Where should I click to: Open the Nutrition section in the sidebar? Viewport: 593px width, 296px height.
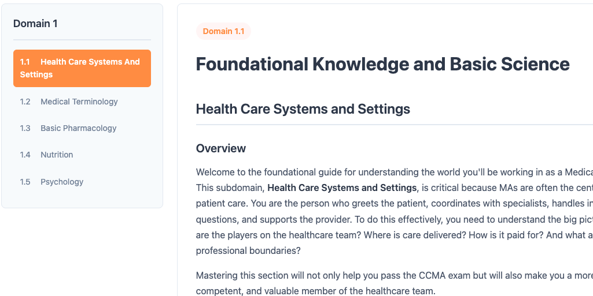click(57, 155)
